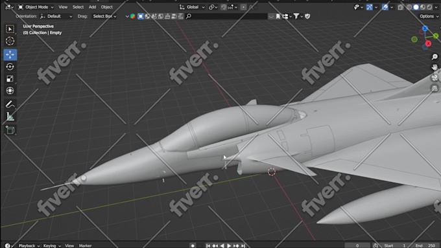Open object visibility selectability dropdown

point(358,7)
